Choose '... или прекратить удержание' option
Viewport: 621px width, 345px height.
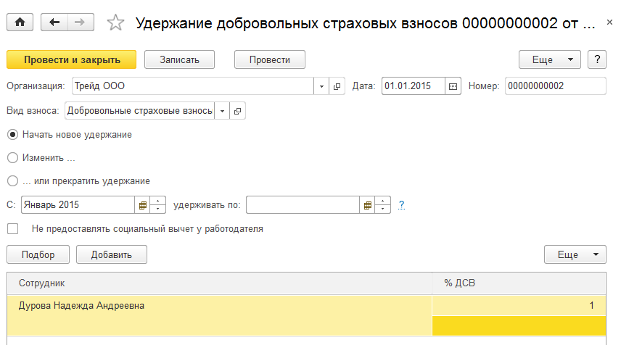click(12, 181)
